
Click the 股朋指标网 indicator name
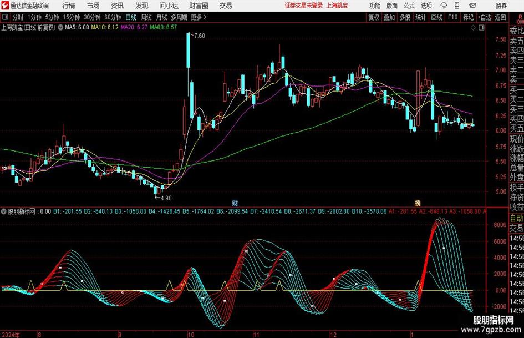coord(22,211)
